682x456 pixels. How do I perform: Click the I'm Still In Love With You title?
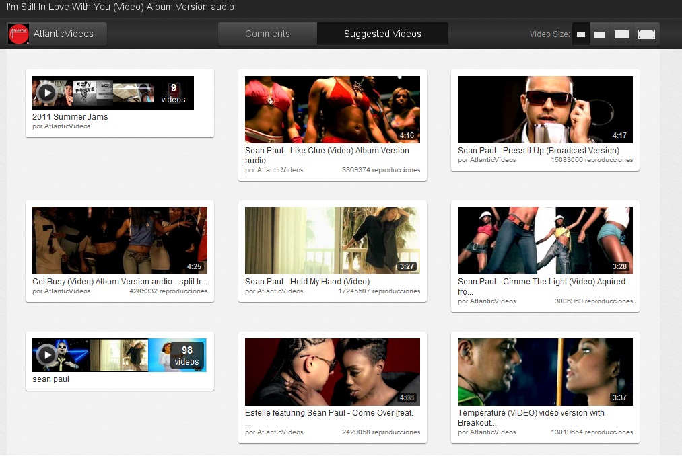click(121, 7)
